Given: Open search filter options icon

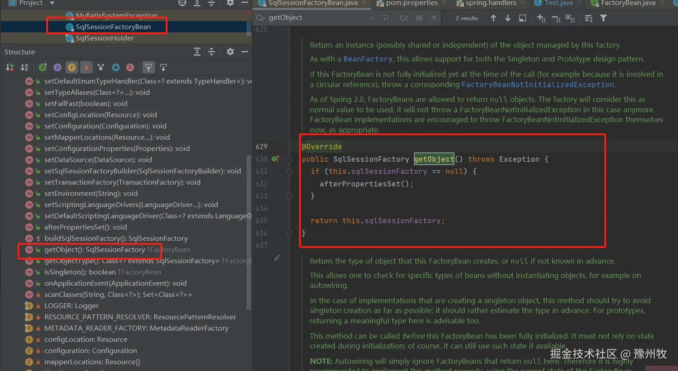Looking at the screenshot, I should (603, 18).
